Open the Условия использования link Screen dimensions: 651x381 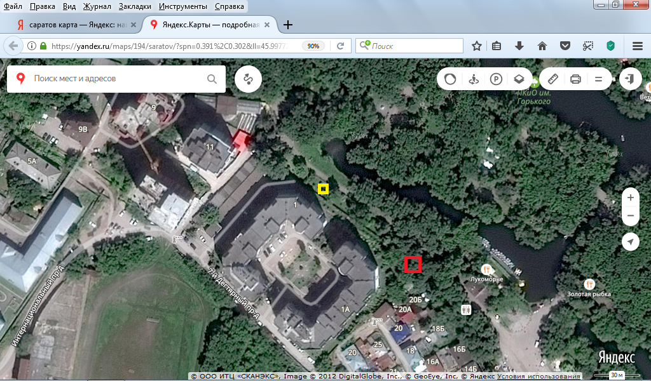point(538,376)
